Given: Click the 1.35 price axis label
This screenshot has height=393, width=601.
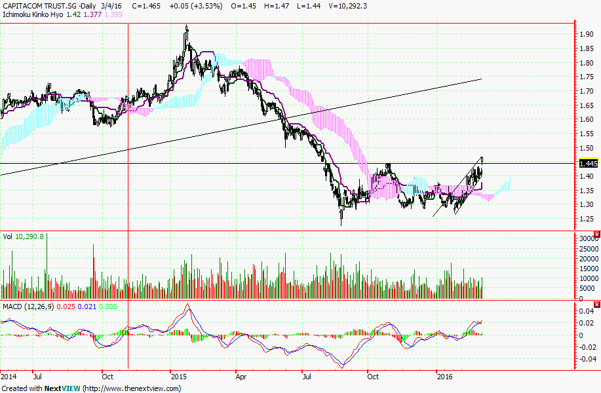Looking at the screenshot, I should 587,191.
